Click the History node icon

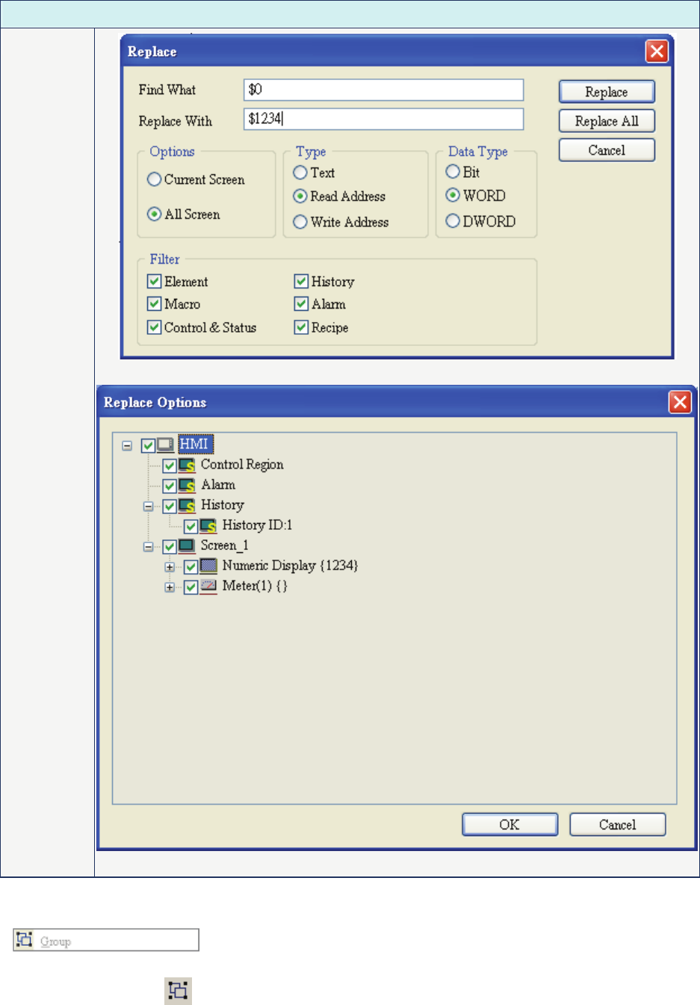point(187,505)
